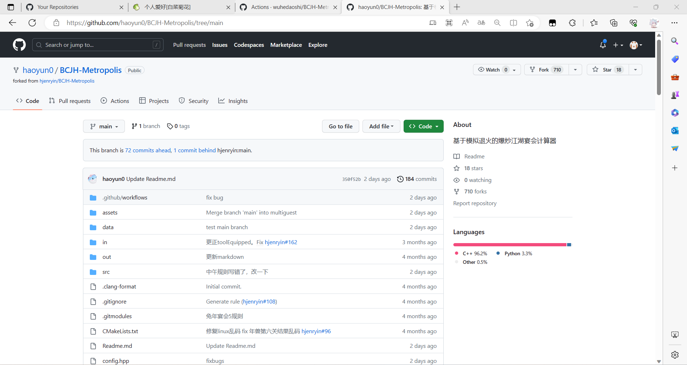This screenshot has height=365, width=687.
Task: Open the sidebar Outlook icon
Action: (675, 130)
